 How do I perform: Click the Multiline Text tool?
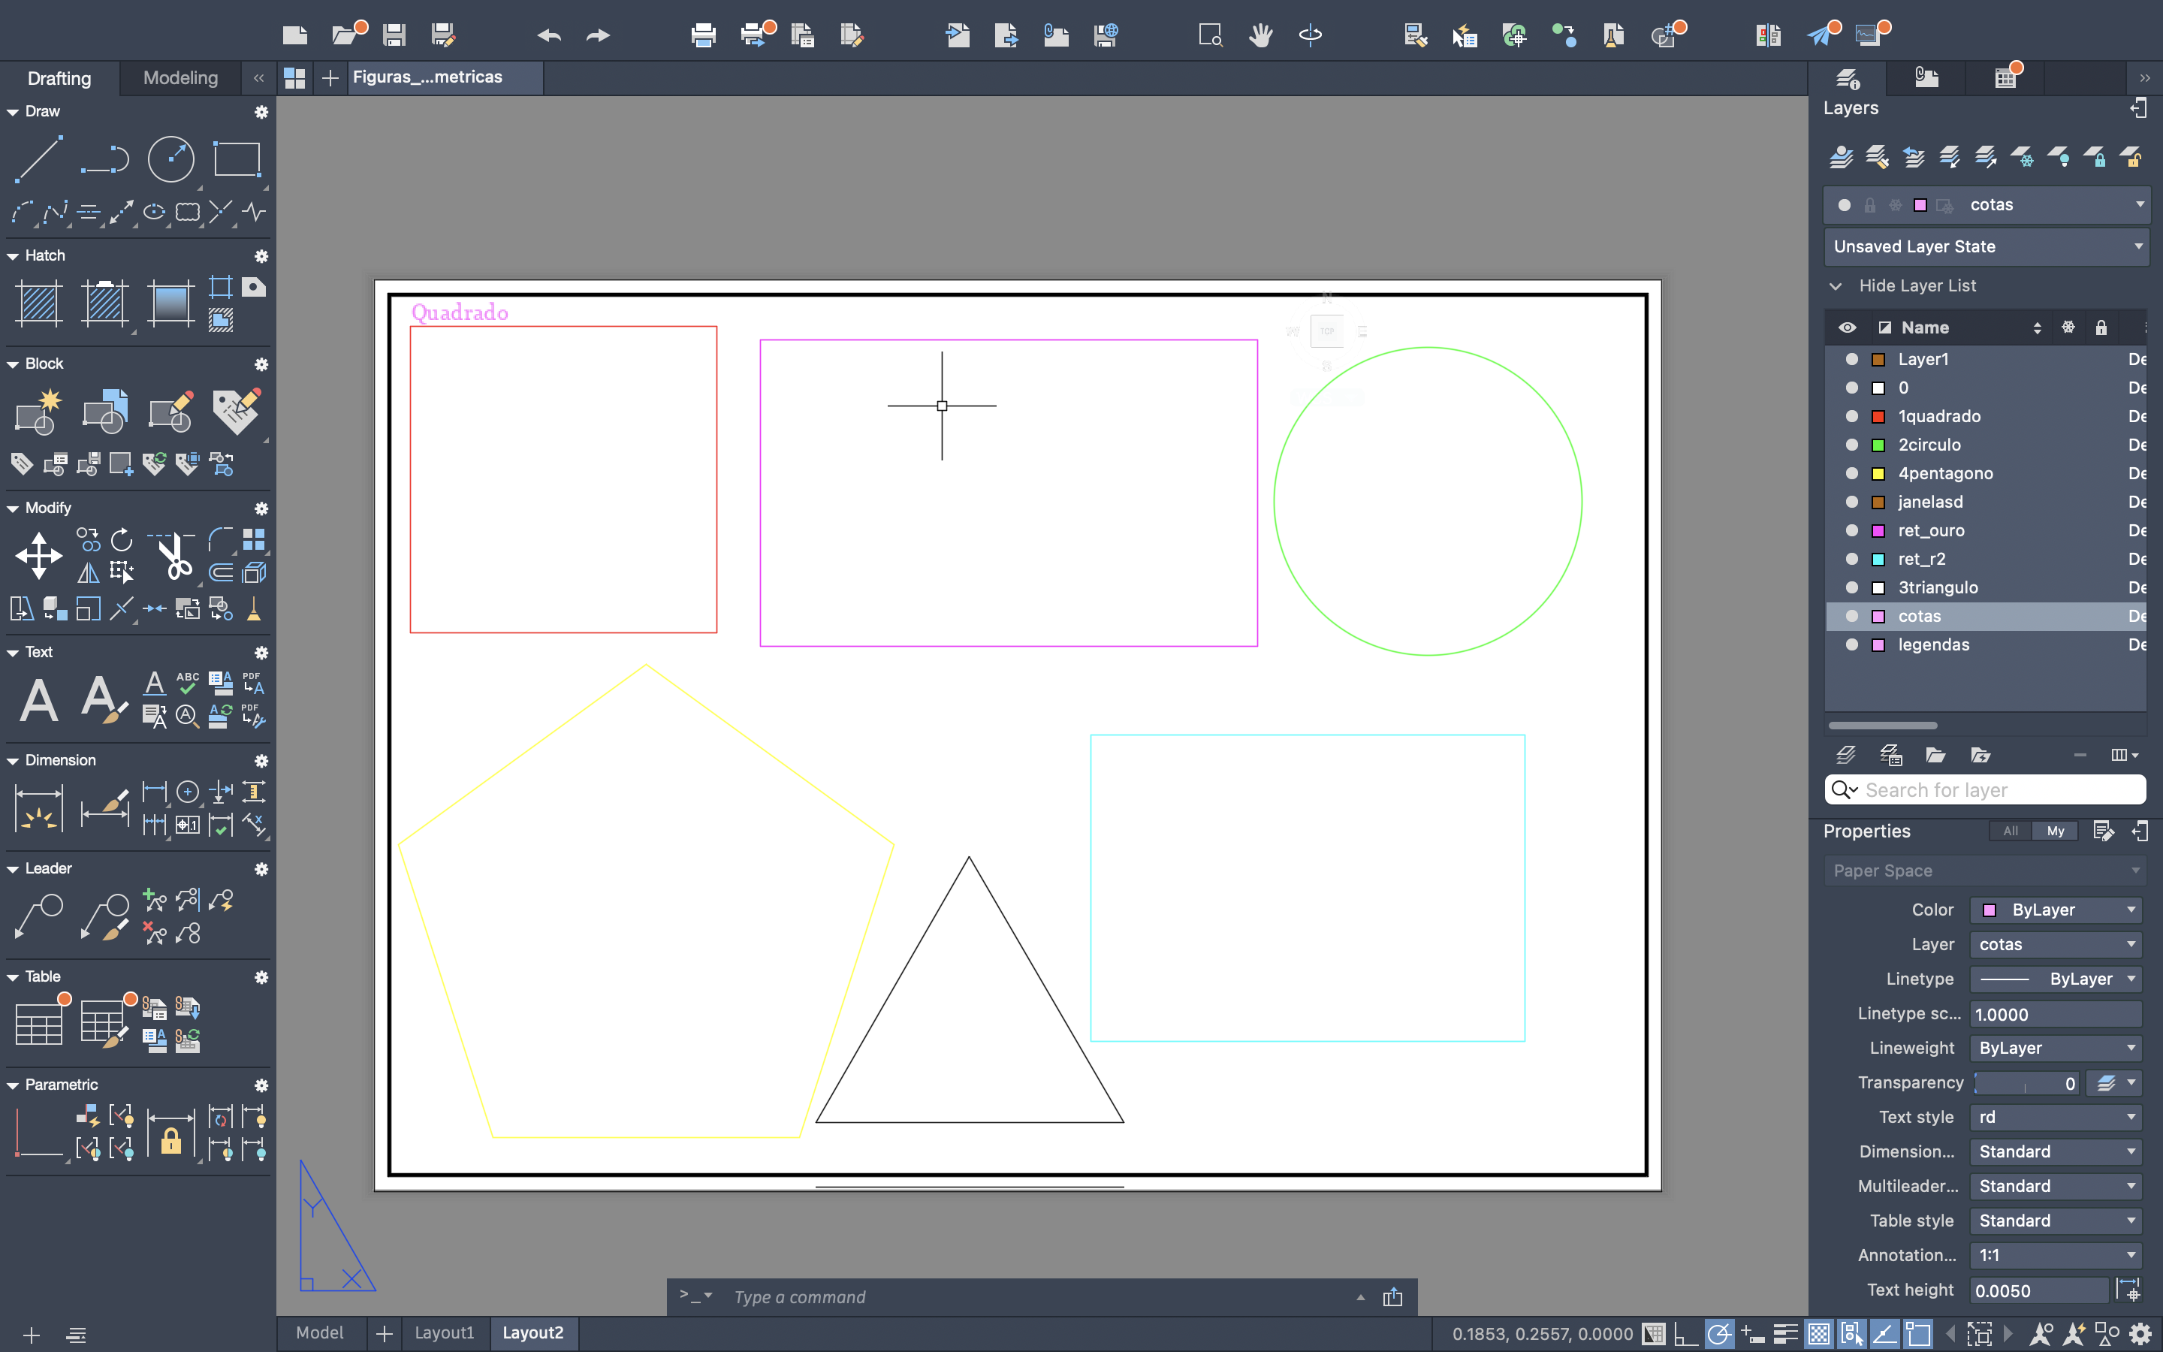click(38, 699)
